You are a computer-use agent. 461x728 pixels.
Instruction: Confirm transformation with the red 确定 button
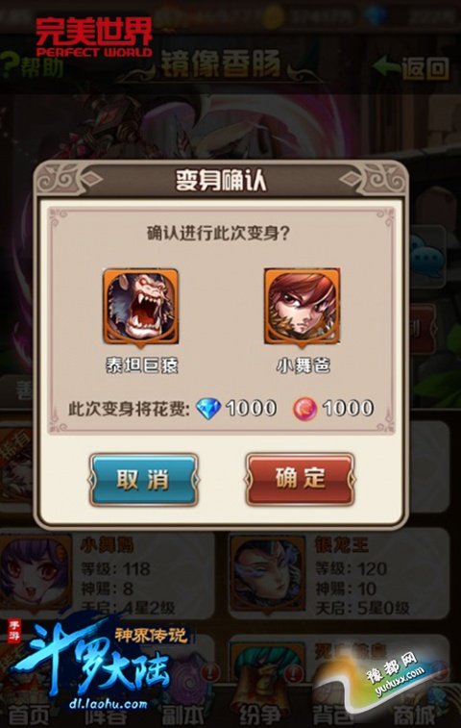coord(300,479)
